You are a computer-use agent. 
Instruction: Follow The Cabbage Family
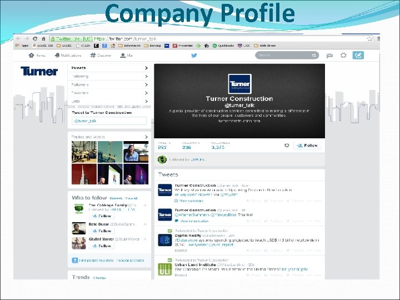pos(102,216)
